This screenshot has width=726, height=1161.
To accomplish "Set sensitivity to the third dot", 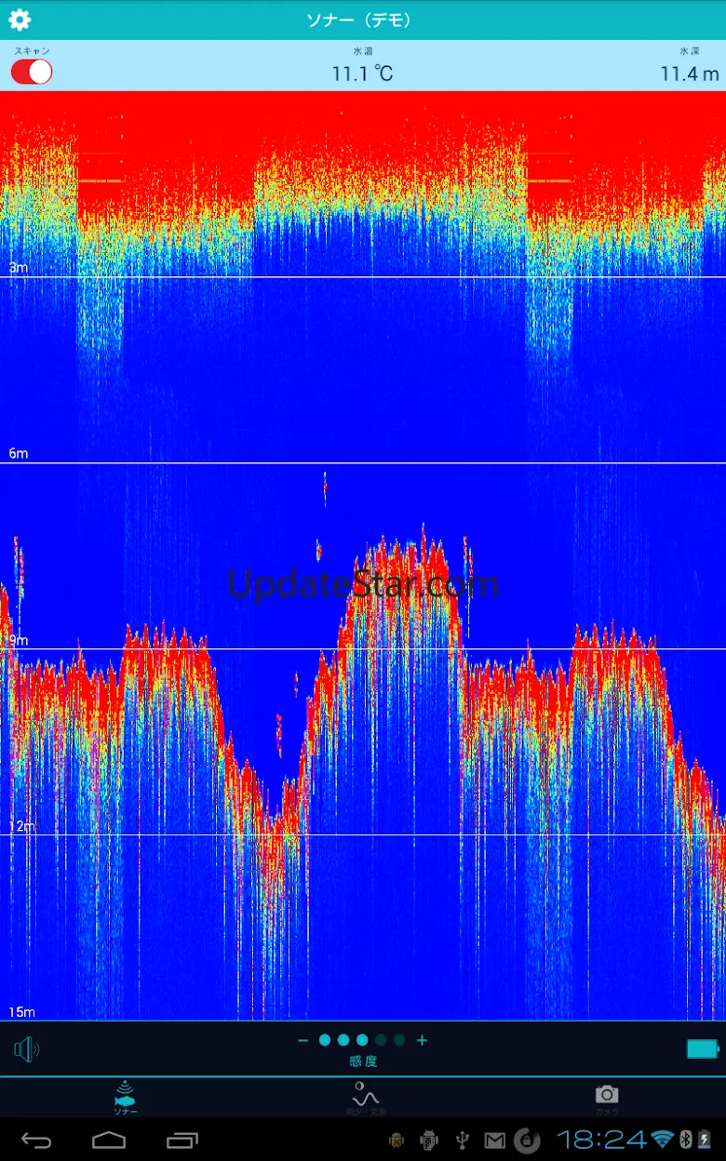I will (x=362, y=1040).
